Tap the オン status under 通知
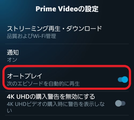The image size is (134, 120). pyautogui.click(x=12, y=60)
